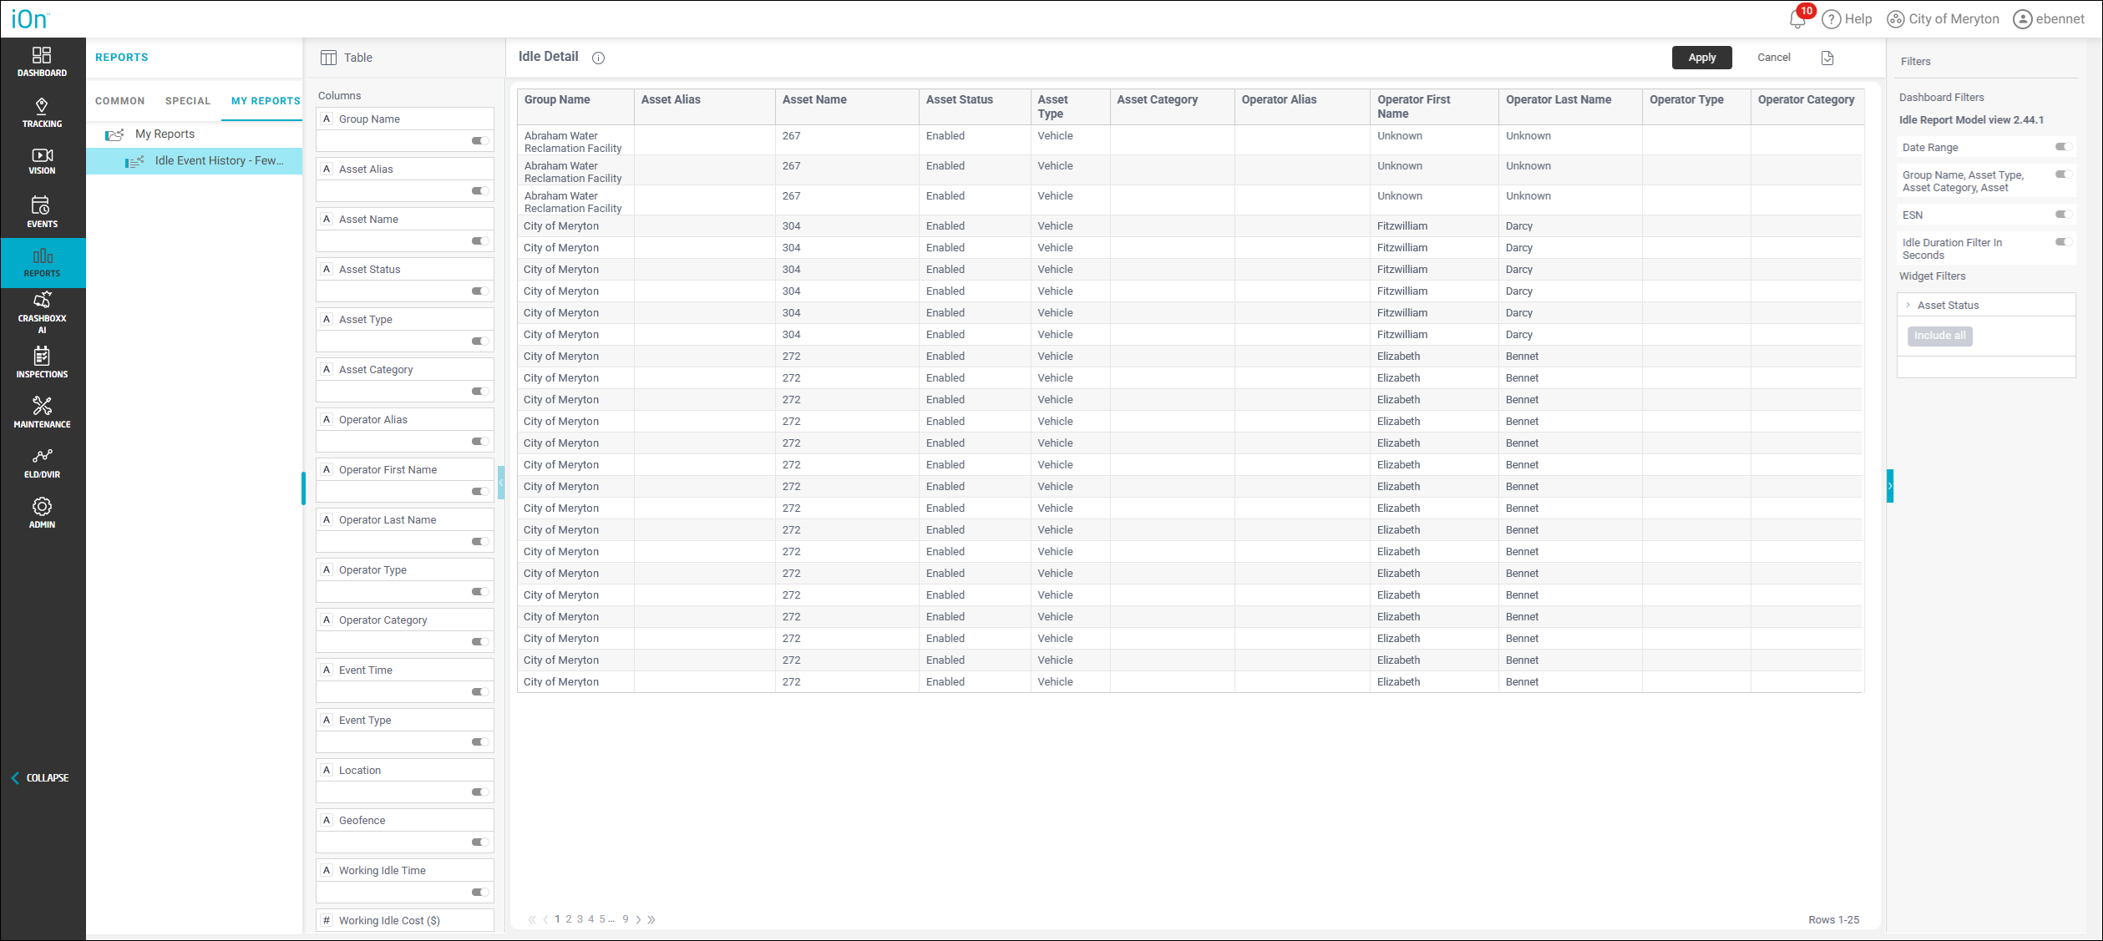Collapse the left navigation sidebar
Viewport: 2103px width, 941px height.
coord(40,777)
